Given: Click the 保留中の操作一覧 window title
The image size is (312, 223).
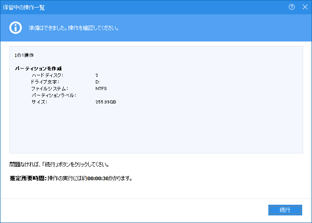Looking at the screenshot, I should tap(24, 8).
